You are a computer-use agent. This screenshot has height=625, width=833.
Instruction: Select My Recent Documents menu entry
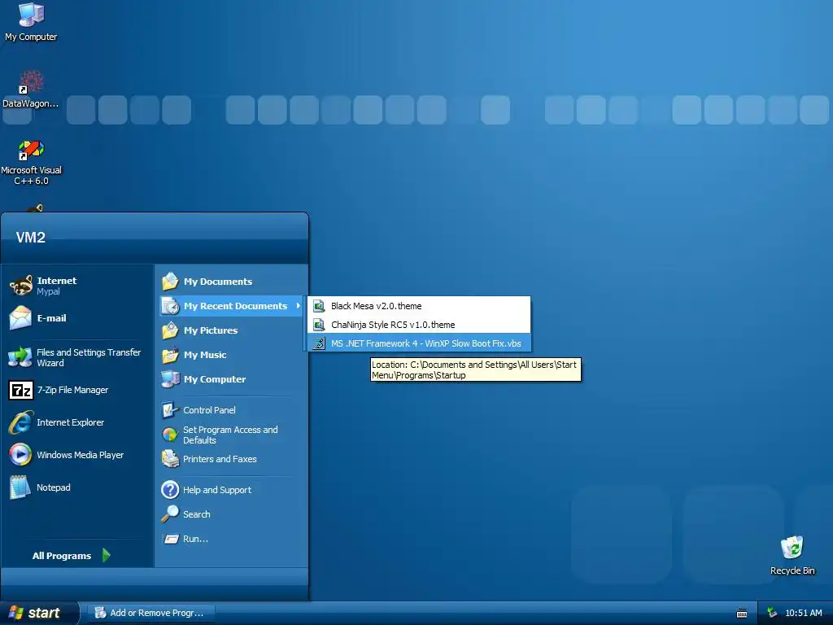tap(231, 306)
